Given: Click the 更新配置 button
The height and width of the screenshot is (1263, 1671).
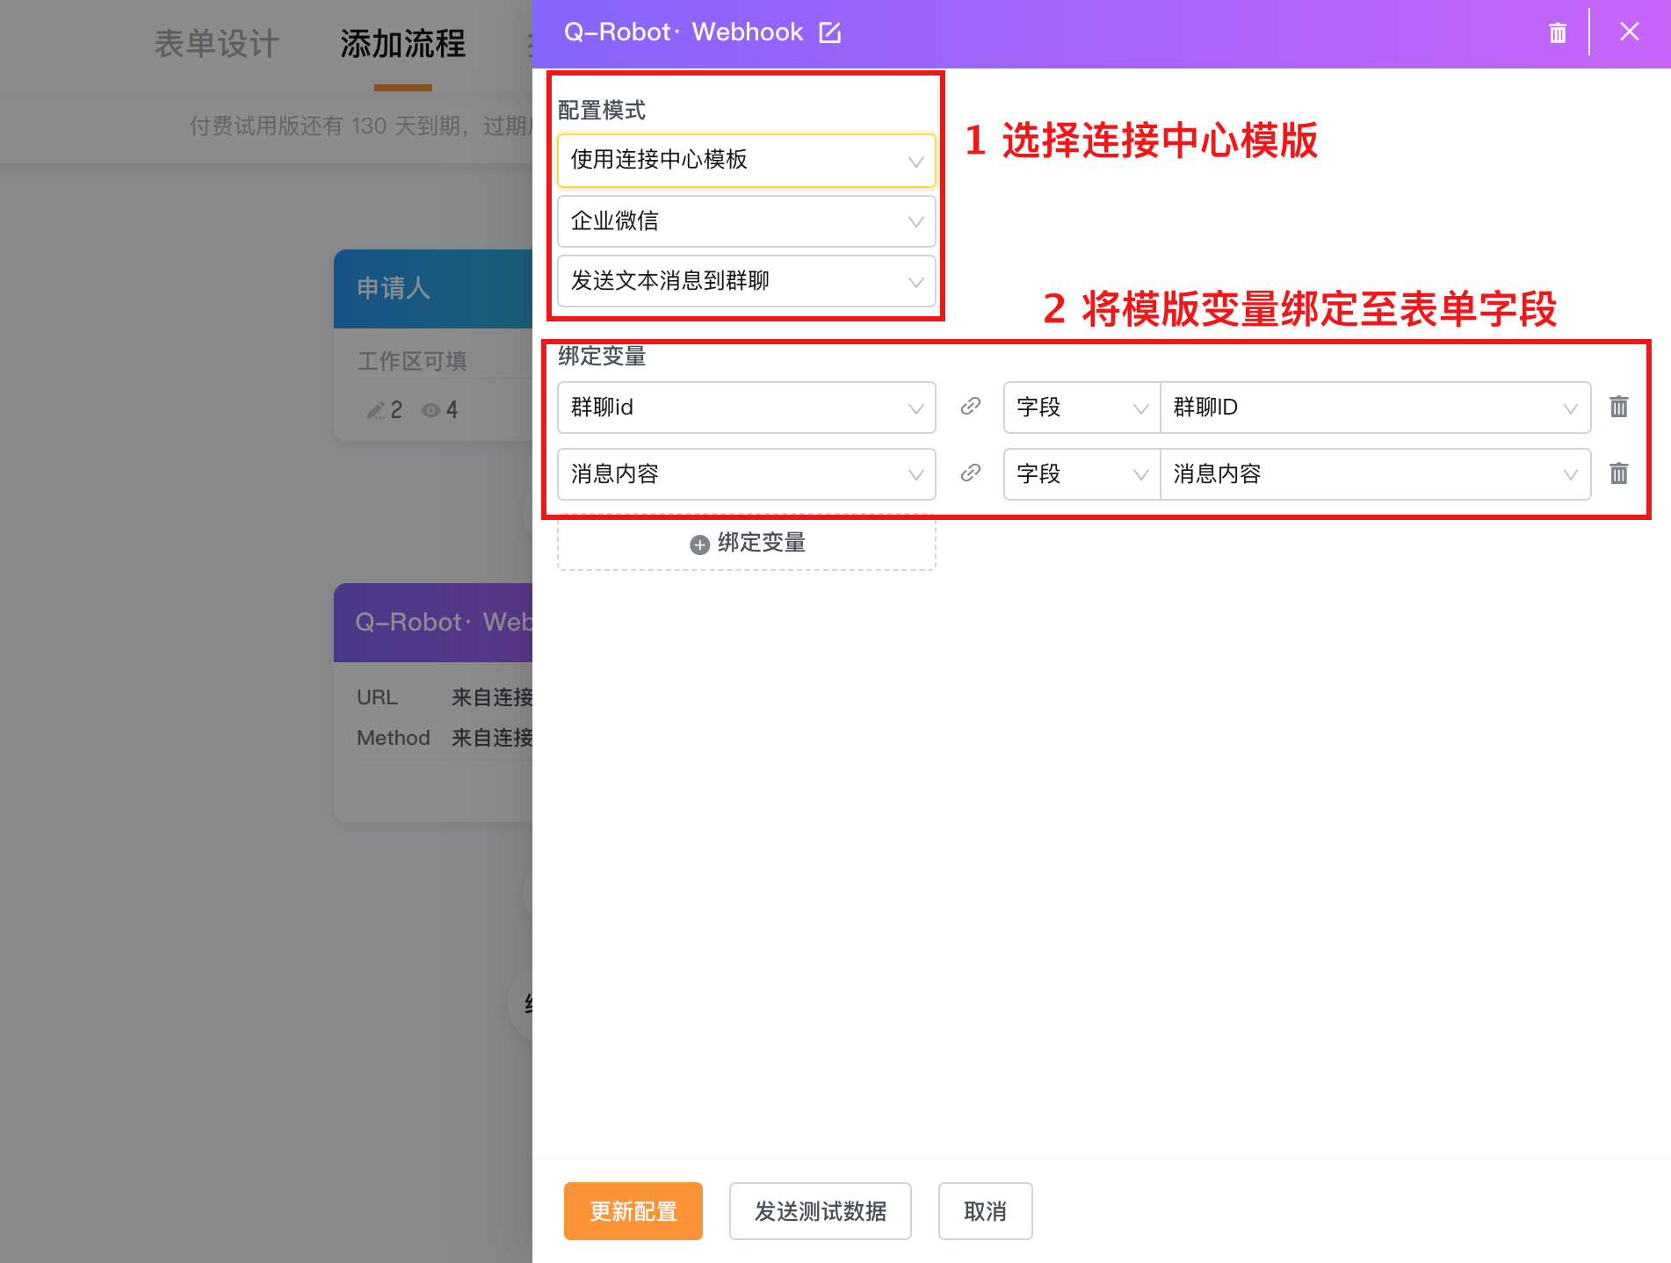Looking at the screenshot, I should pos(633,1211).
